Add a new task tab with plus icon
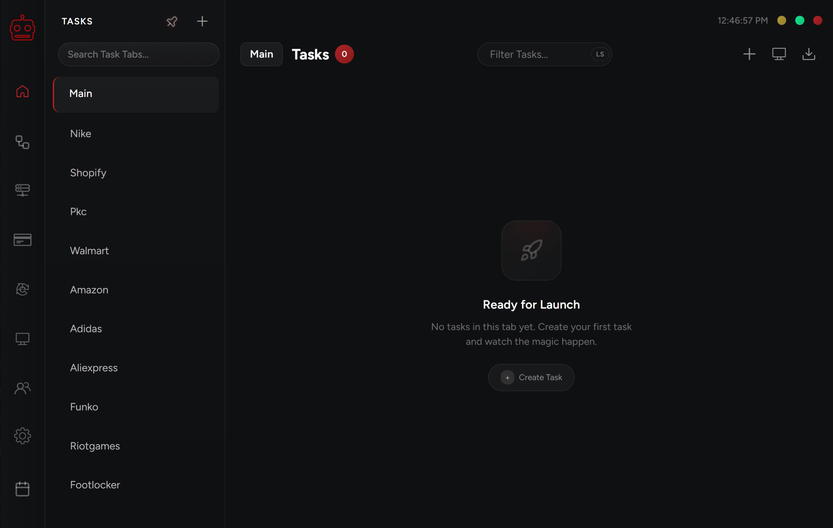The height and width of the screenshot is (528, 833). (202, 21)
